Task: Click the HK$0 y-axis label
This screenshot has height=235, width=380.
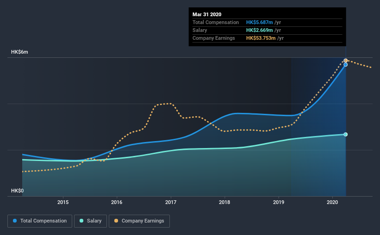Action: coord(17,191)
